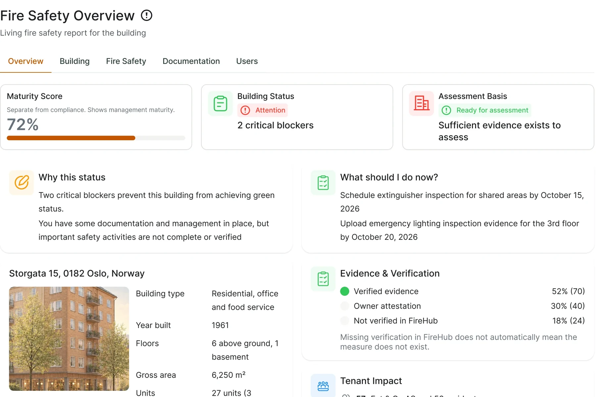Click the '52% (70)' verified evidence value
Viewport: 596px width, 397px height.
click(x=568, y=291)
